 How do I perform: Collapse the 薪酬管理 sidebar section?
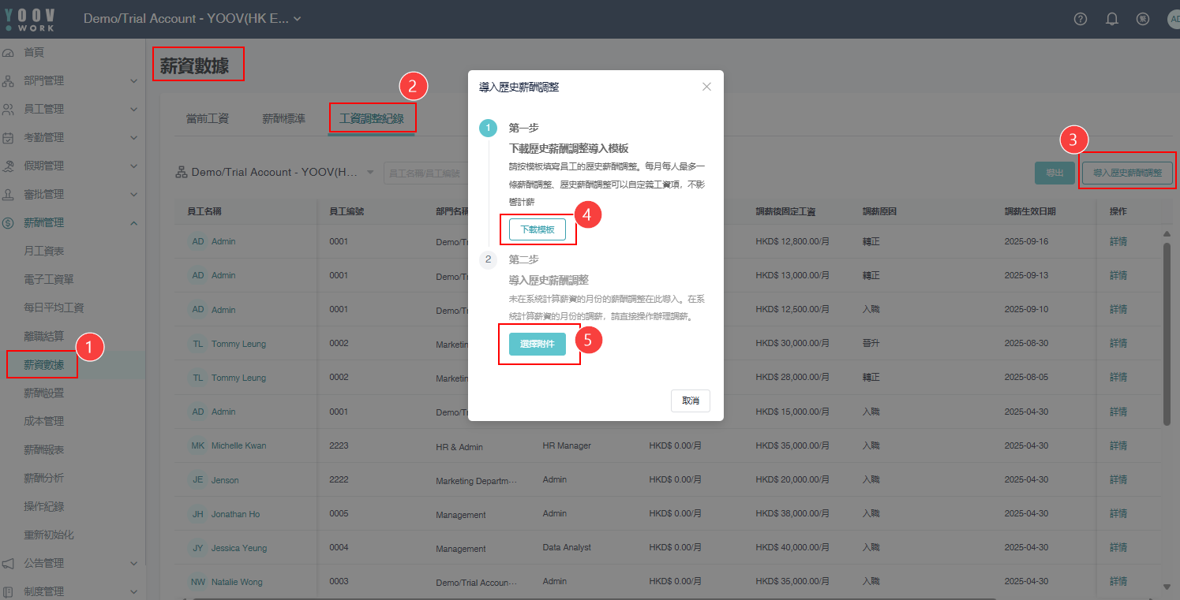point(133,223)
